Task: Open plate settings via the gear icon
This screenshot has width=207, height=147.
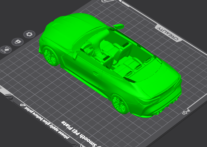Action: click(x=29, y=34)
